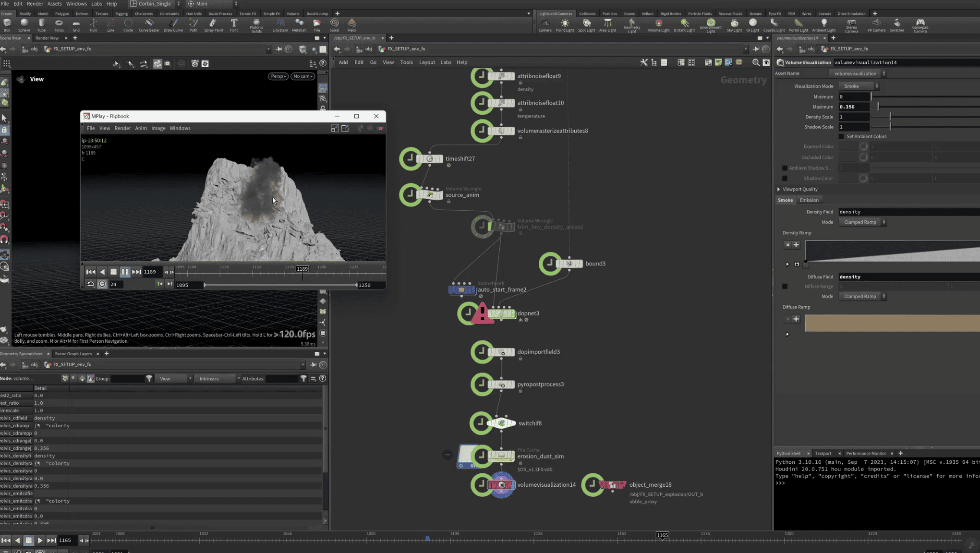Viewport: 980px width, 553px height.
Task: Open the Visualization Mode Smoke dropdown
Action: tap(859, 86)
